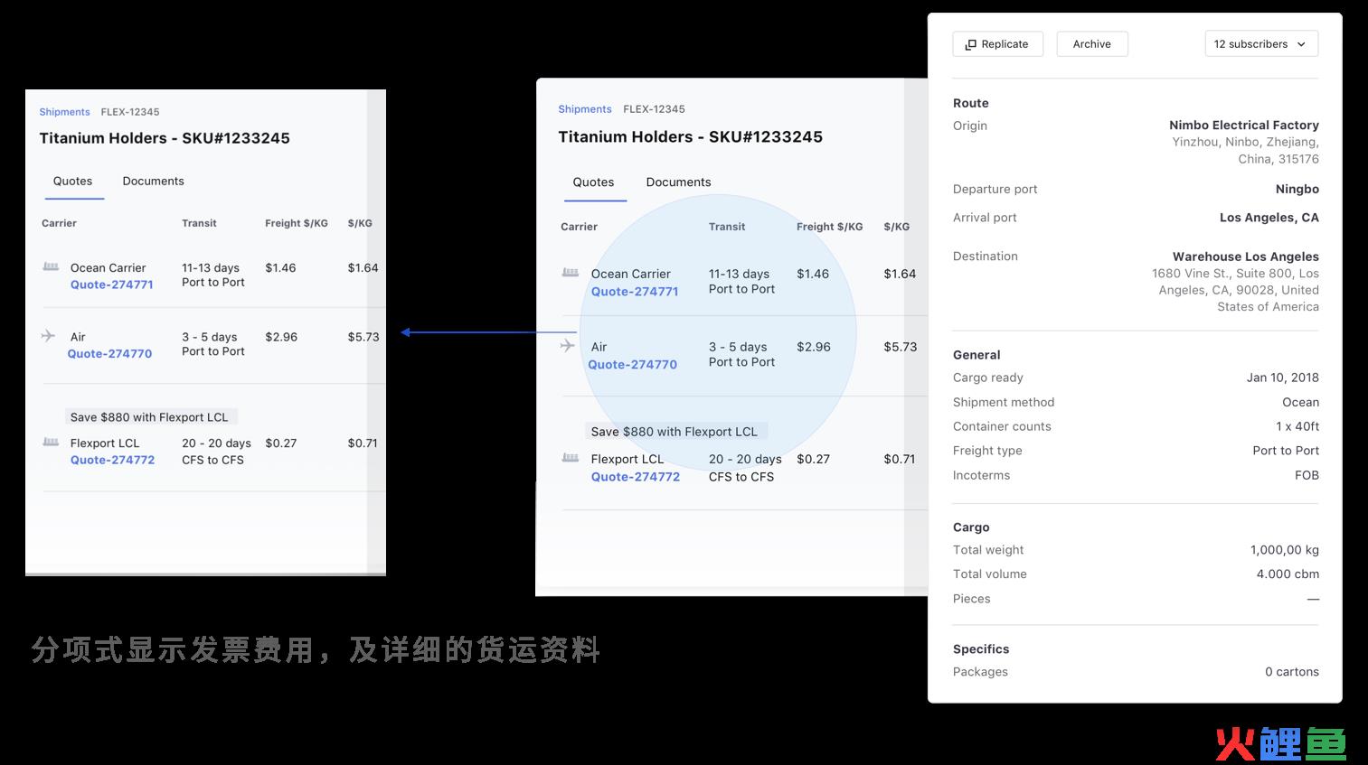Image resolution: width=1368 pixels, height=765 pixels.
Task: Select the Documents tab in the middle window
Action: (x=678, y=182)
